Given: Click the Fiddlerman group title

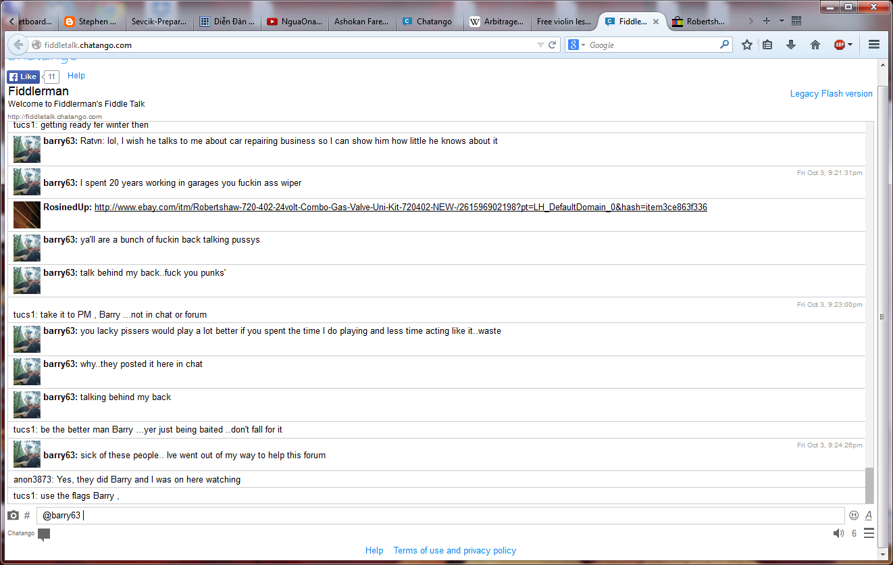Looking at the screenshot, I should (39, 91).
